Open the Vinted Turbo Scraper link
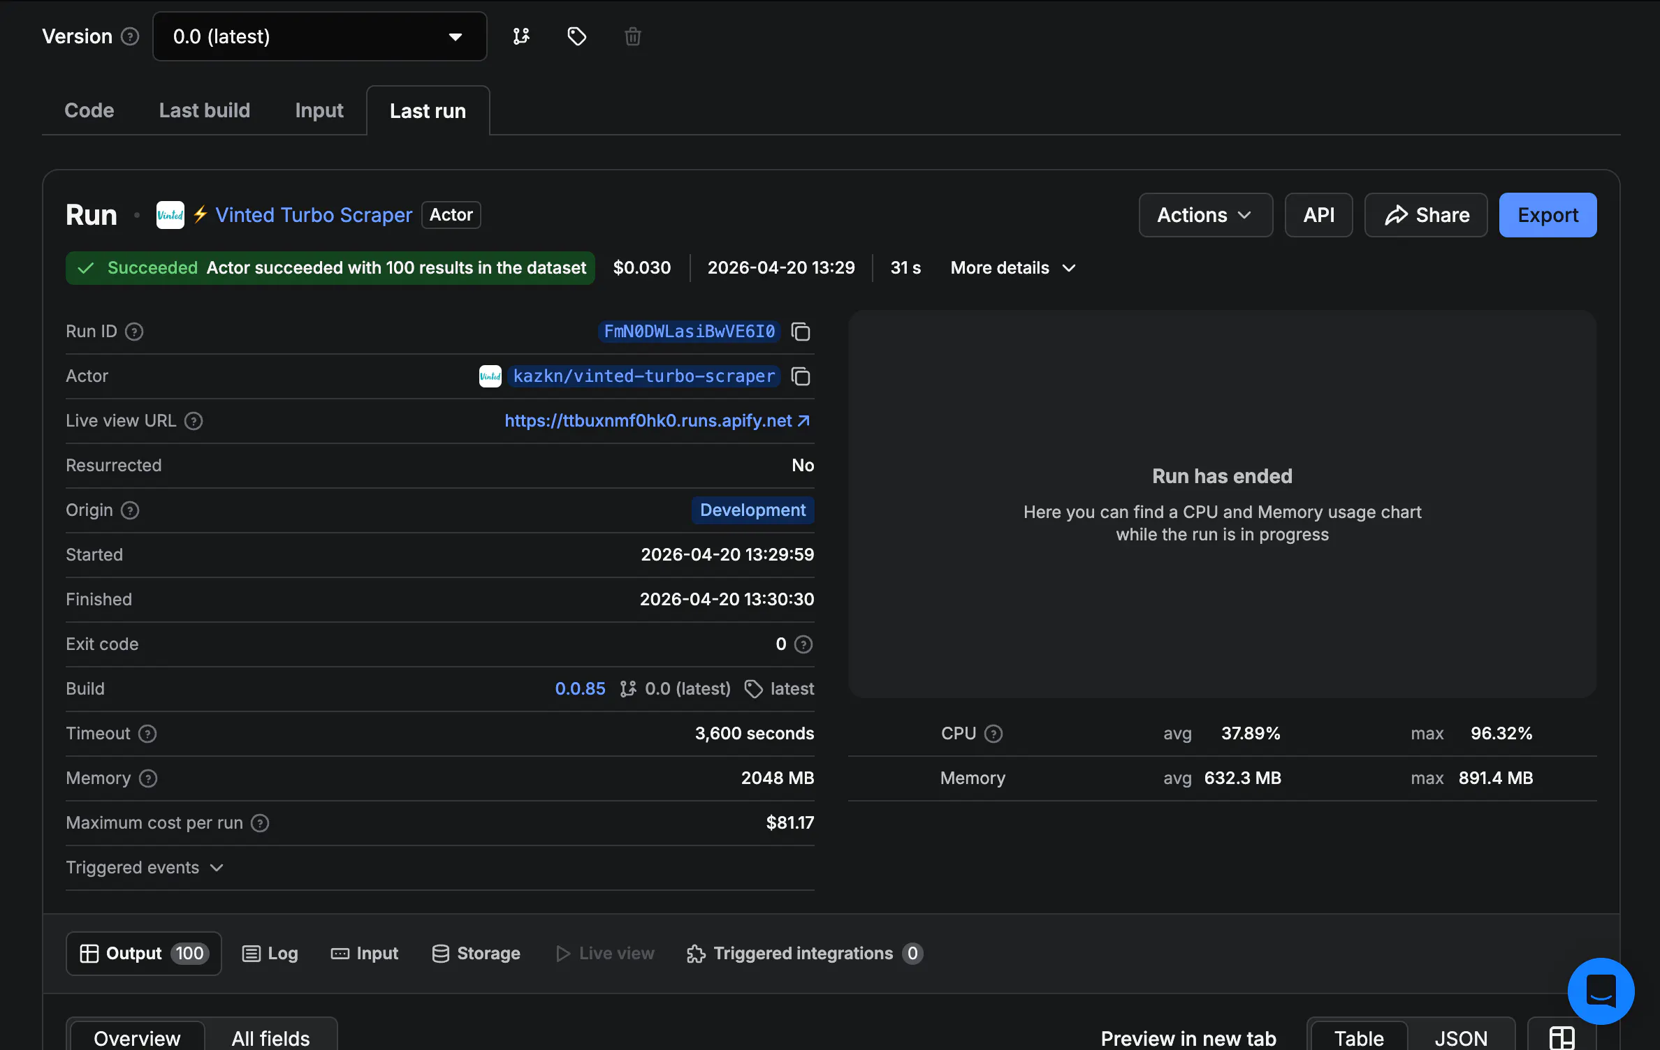The width and height of the screenshot is (1660, 1050). point(314,215)
